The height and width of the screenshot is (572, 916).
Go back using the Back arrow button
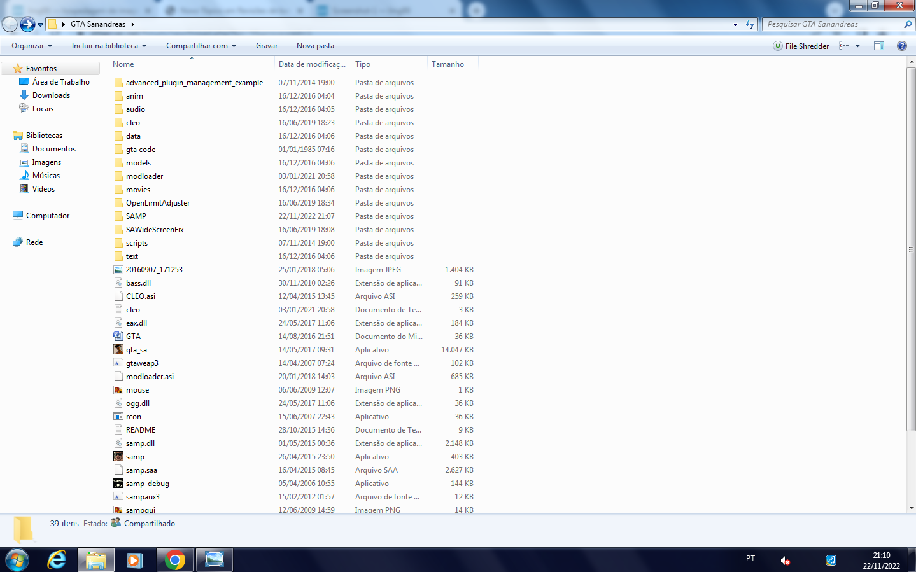coord(10,24)
